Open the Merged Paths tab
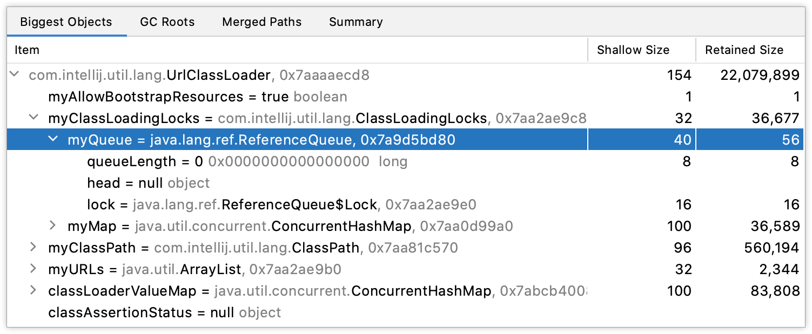The height and width of the screenshot is (334, 812). point(261,22)
